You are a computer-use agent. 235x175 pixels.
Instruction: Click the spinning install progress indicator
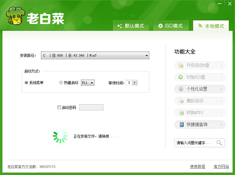click(x=60, y=136)
